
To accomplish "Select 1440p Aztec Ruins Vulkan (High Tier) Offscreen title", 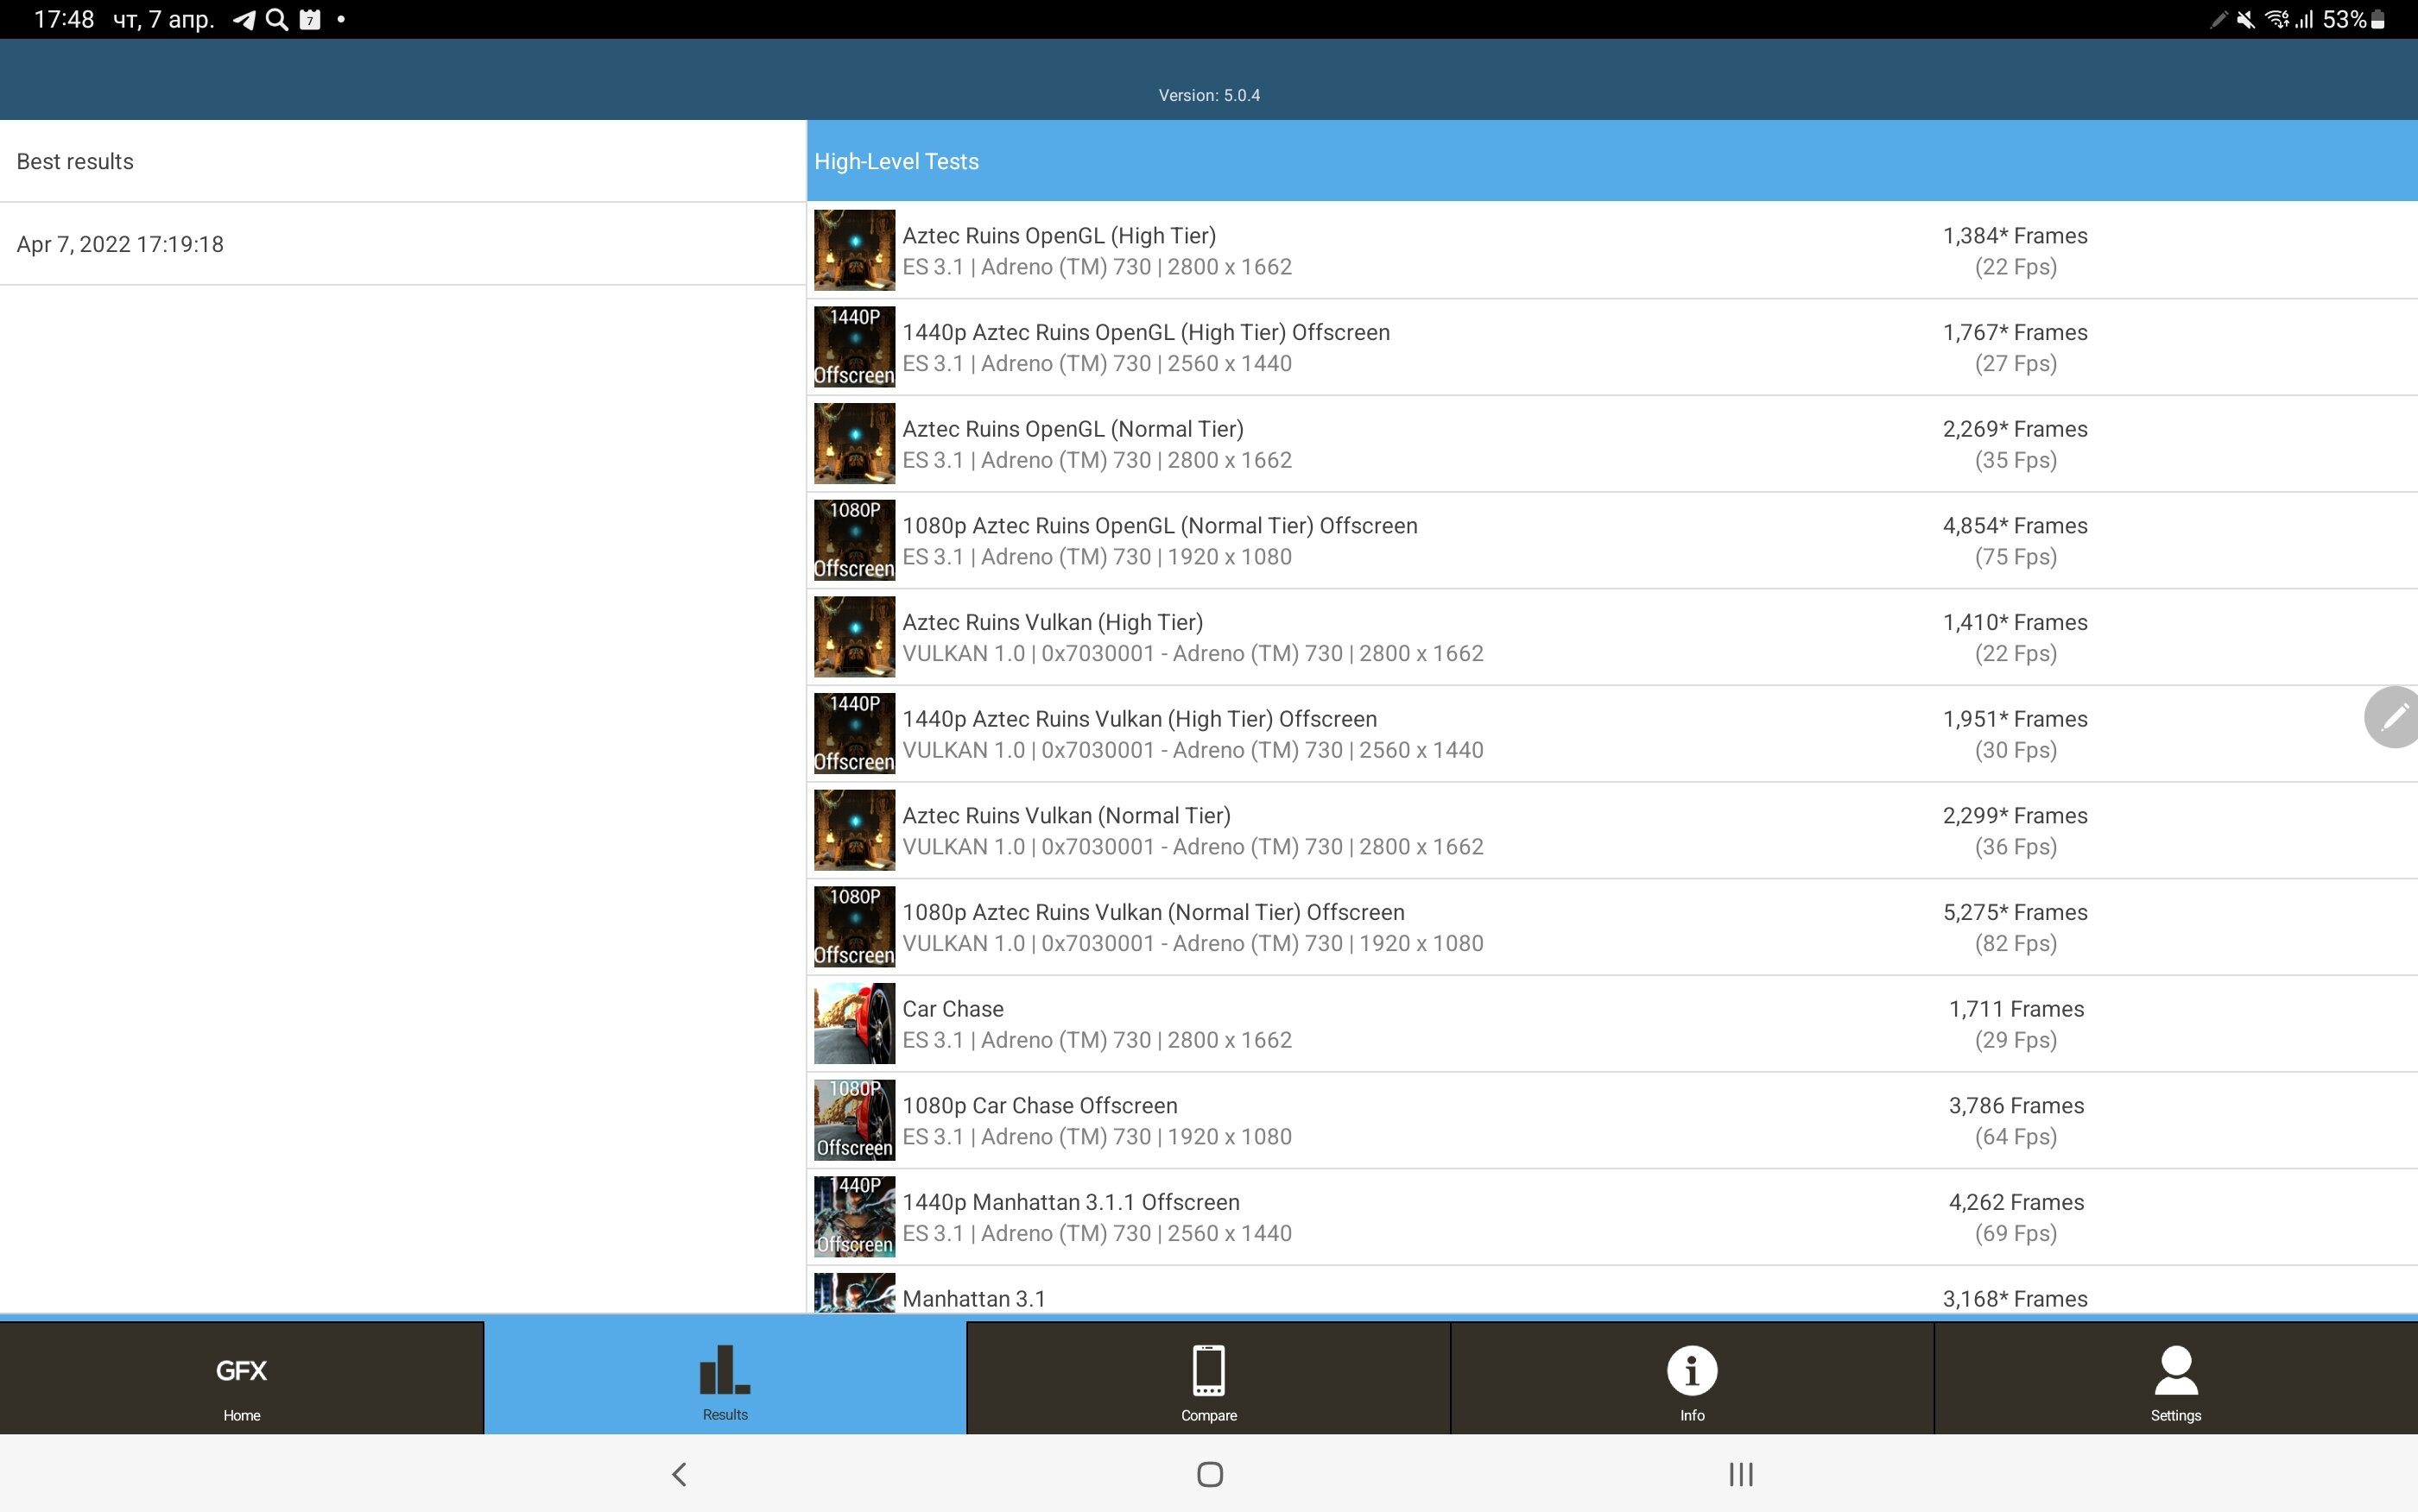I will click(1139, 719).
